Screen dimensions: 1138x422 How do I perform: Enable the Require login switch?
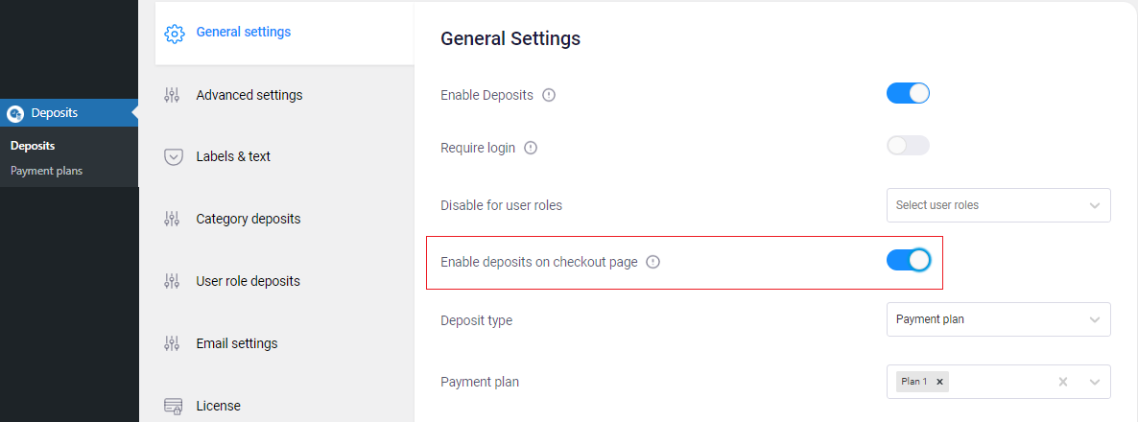908,145
